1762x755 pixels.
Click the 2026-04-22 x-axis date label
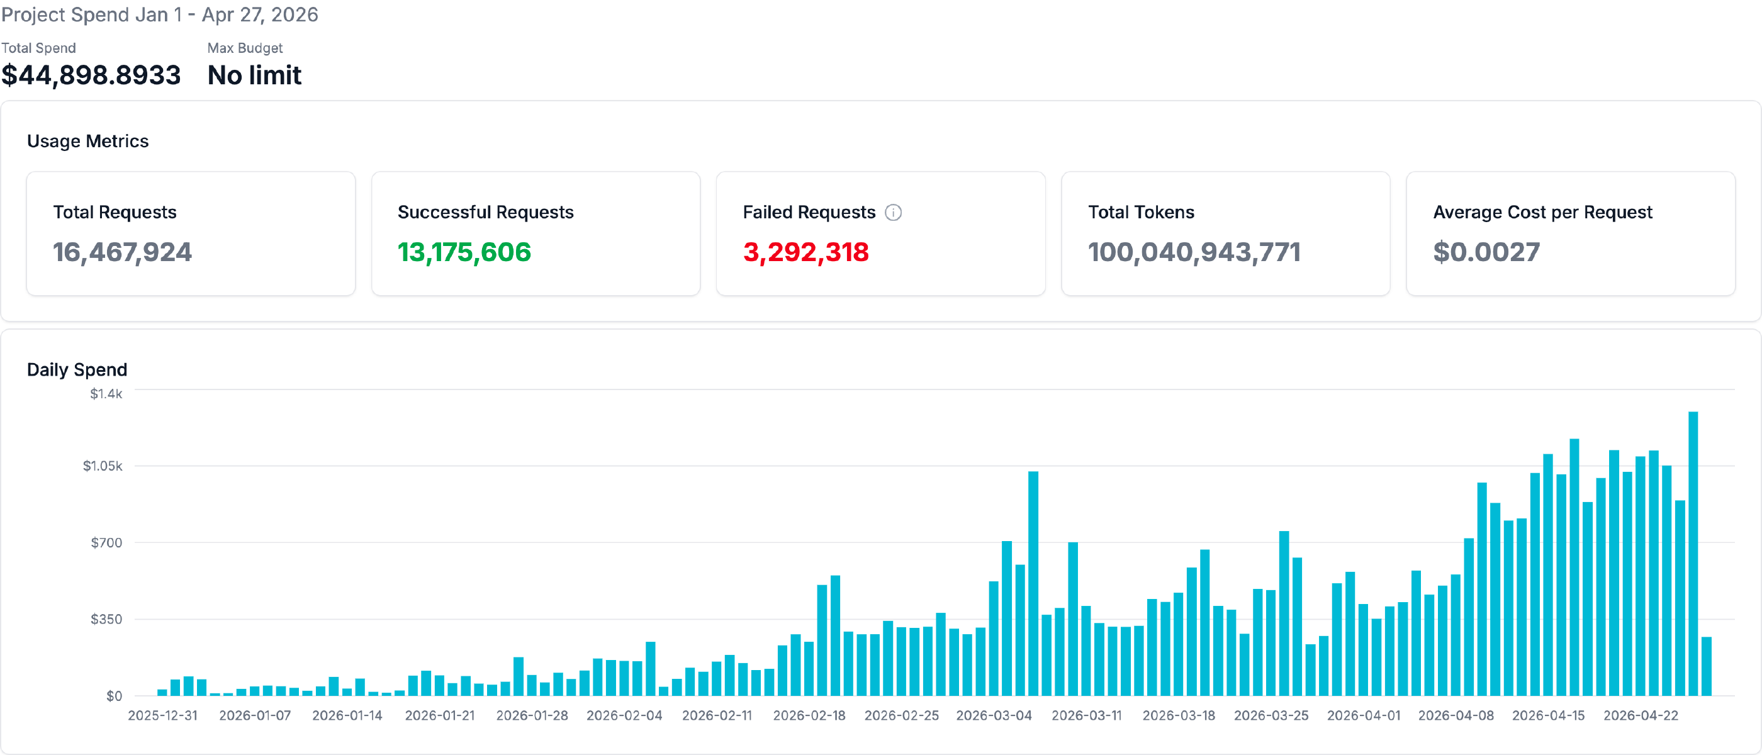point(1641,715)
